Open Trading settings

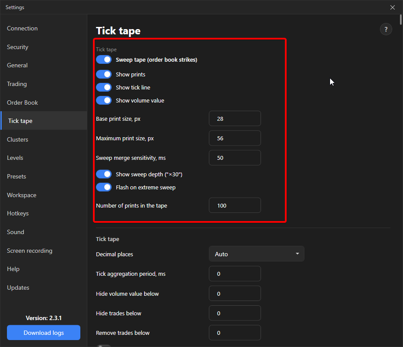coord(44,84)
